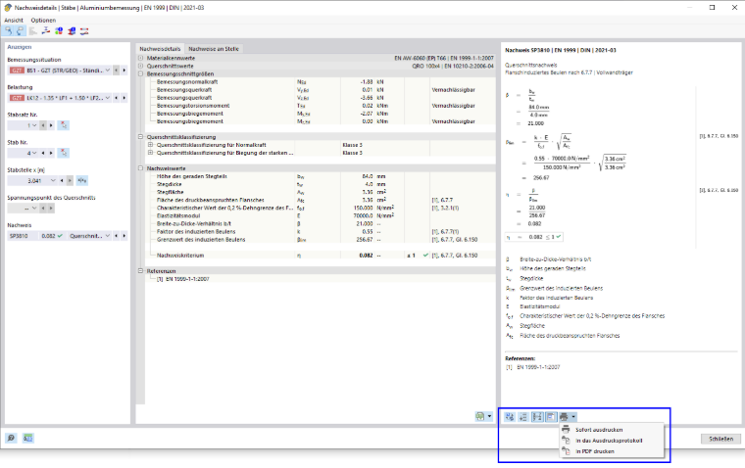Click first icon in formula panel bottom toolbar

pos(510,417)
